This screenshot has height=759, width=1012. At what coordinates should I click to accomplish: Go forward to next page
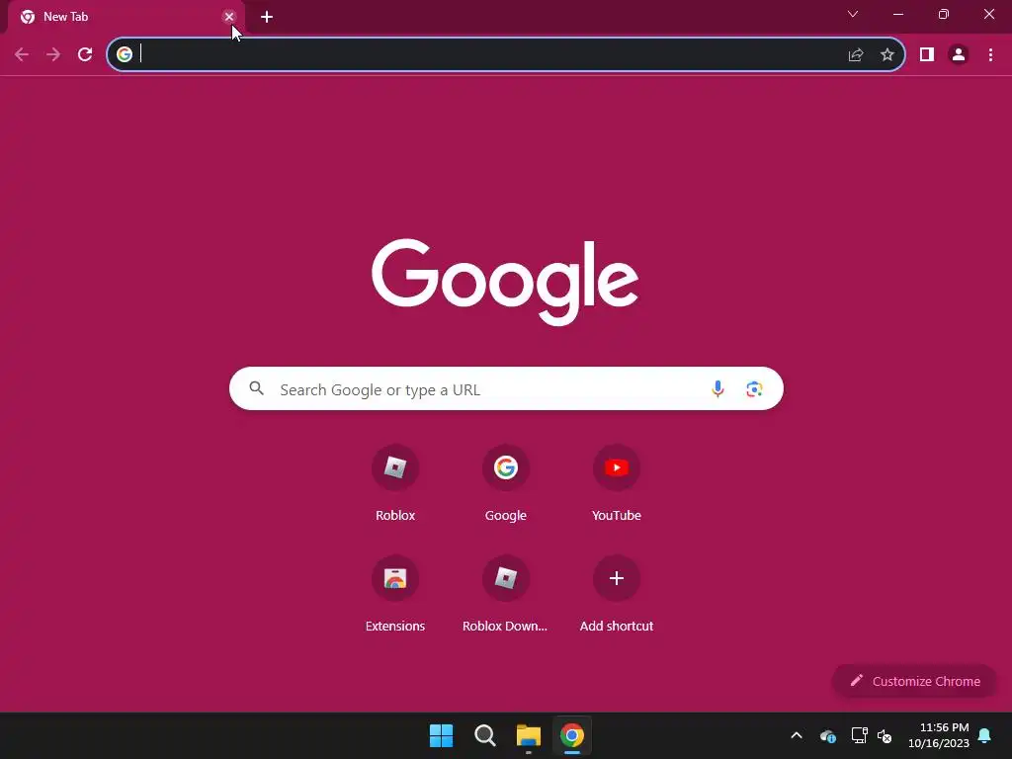pos(53,55)
